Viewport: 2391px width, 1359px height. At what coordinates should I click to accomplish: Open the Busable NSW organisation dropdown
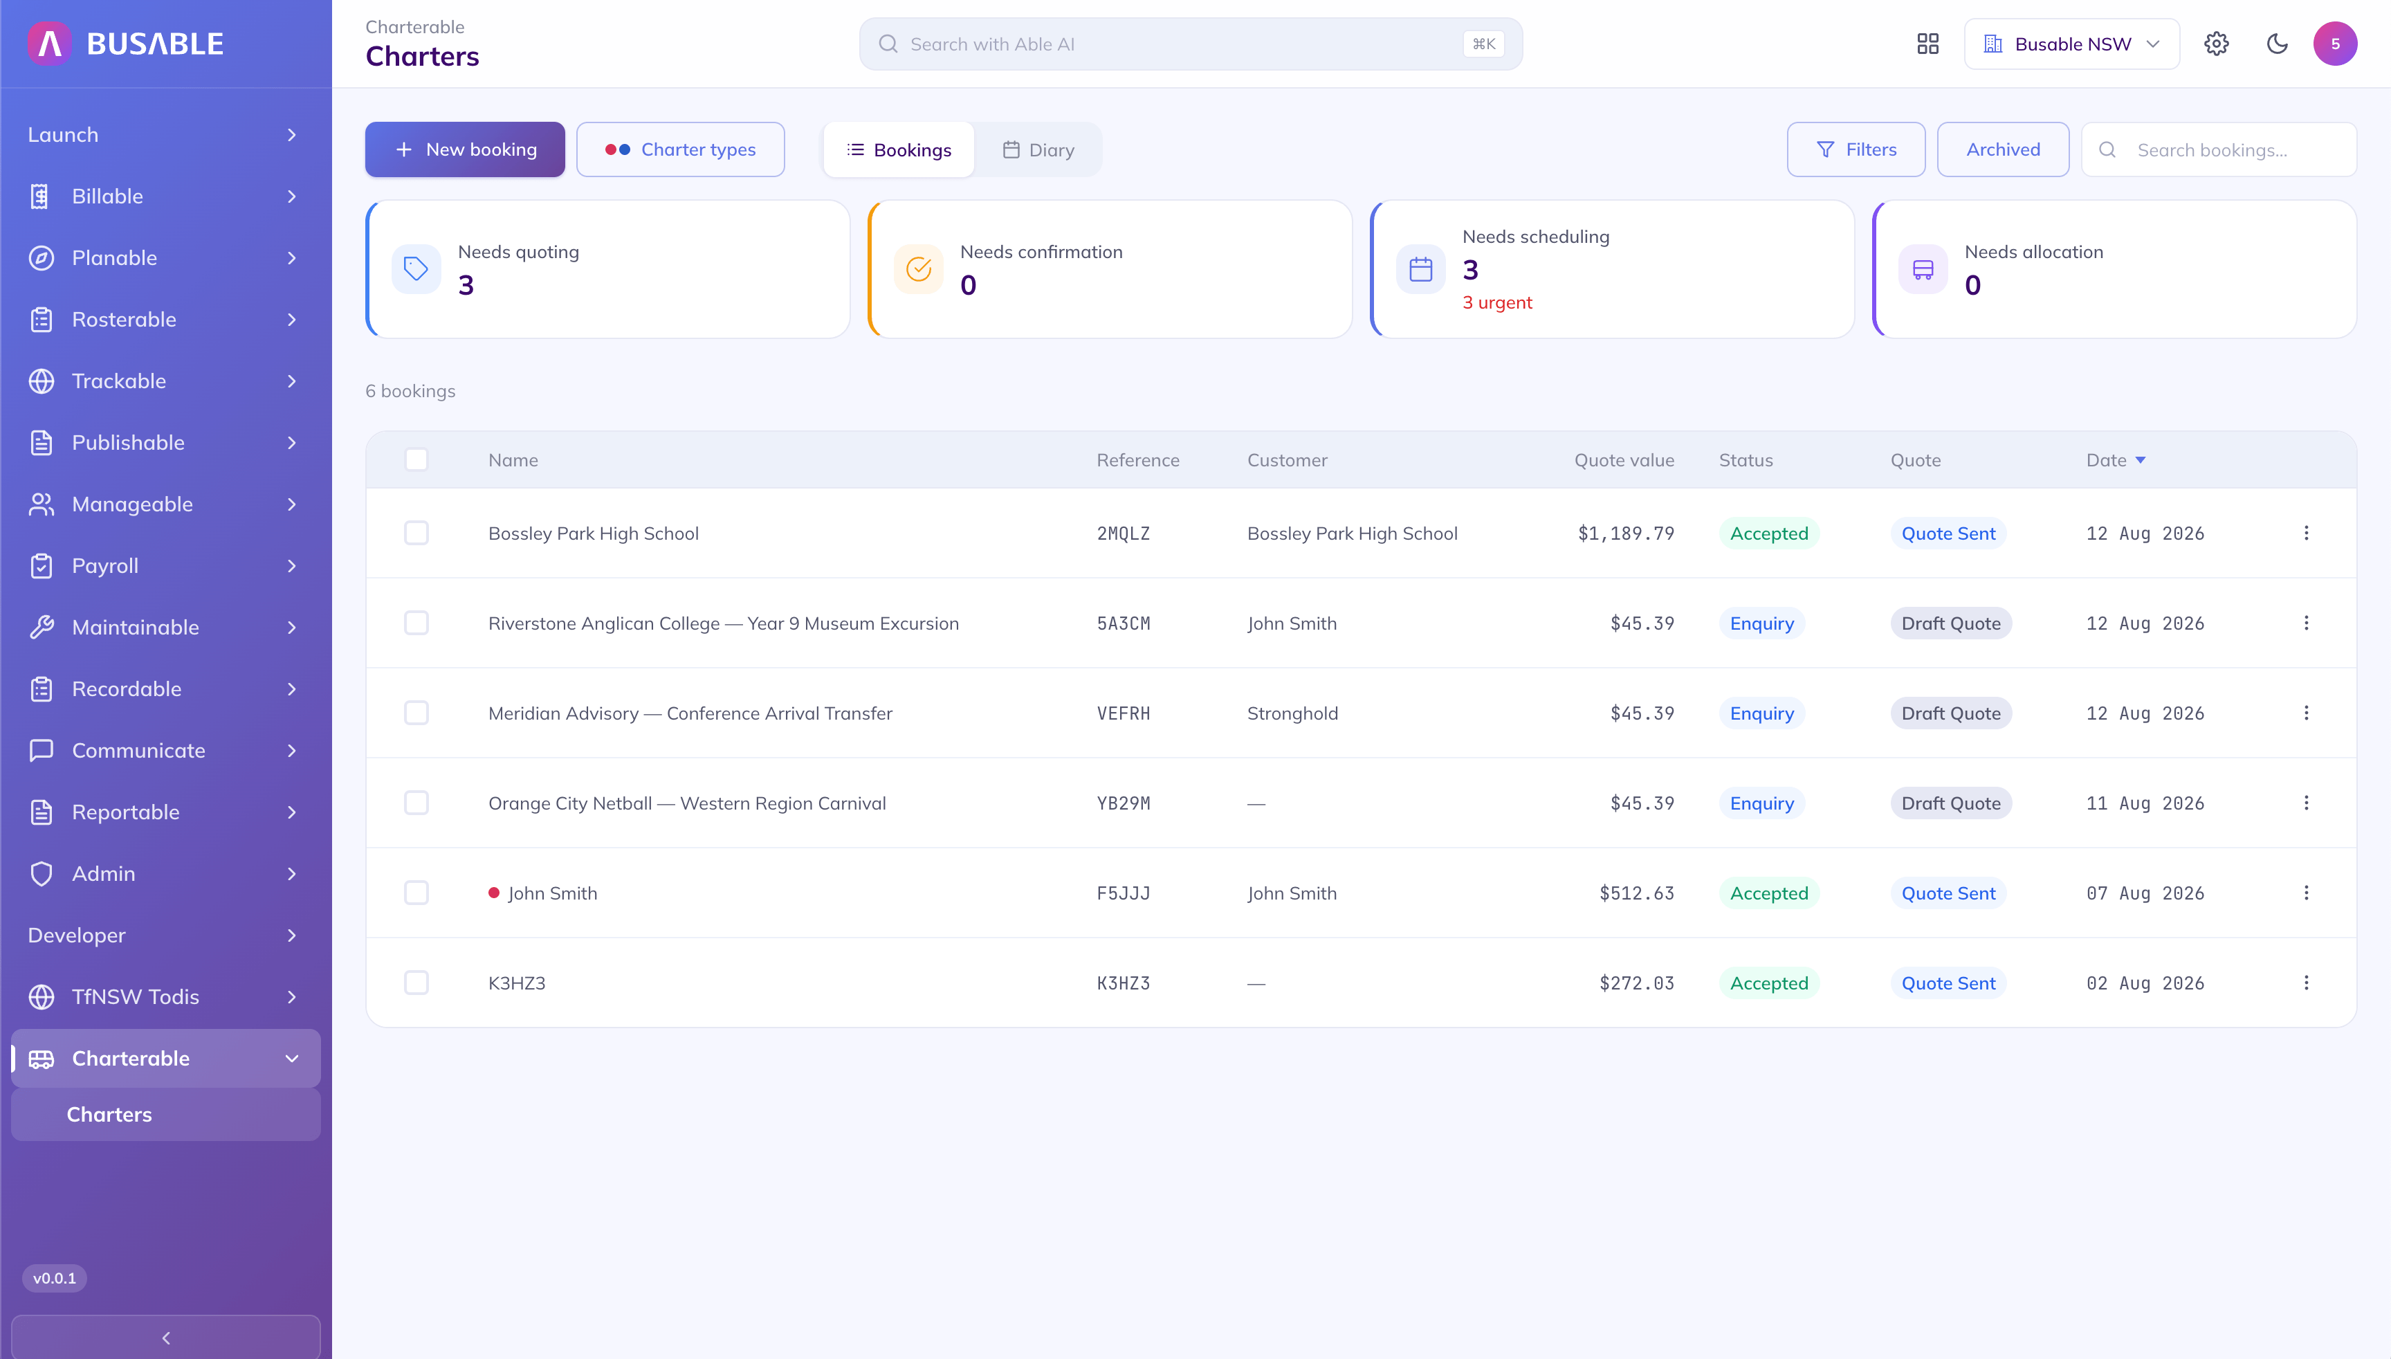2071,44
